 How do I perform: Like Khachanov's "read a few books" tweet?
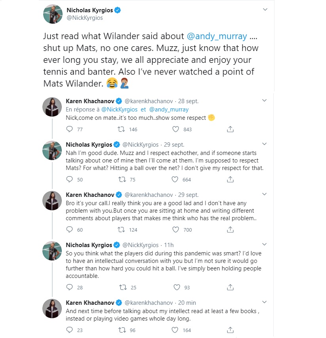[x=176, y=330]
